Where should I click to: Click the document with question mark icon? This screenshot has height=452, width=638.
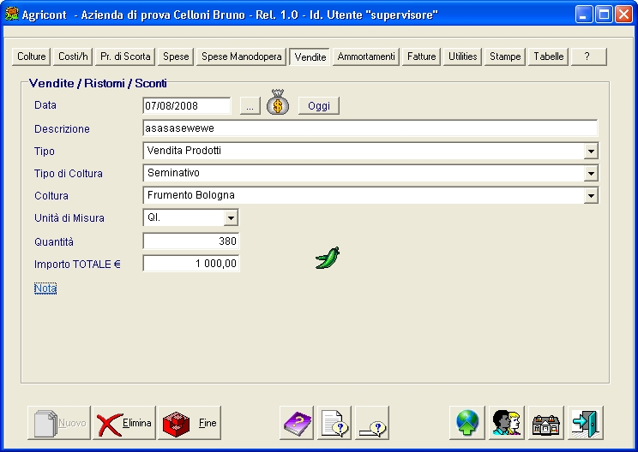point(334,422)
